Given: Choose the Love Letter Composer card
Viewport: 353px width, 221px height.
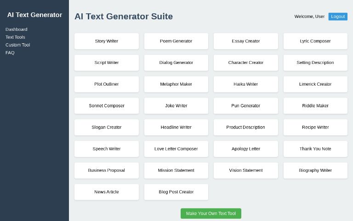Looking at the screenshot, I should (x=176, y=149).
